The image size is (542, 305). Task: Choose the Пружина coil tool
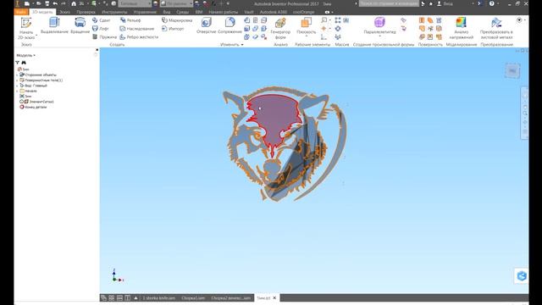[104, 37]
